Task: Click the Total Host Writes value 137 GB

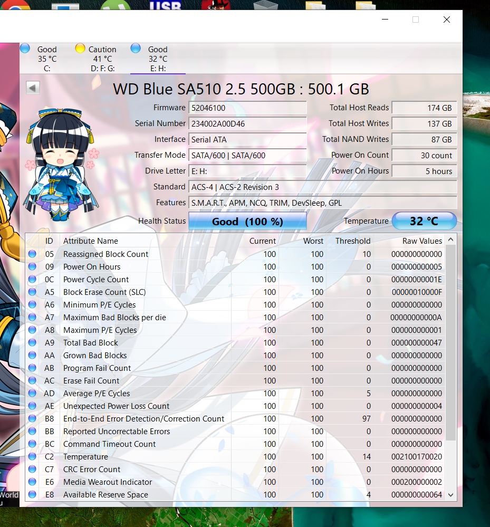Action: pos(424,123)
